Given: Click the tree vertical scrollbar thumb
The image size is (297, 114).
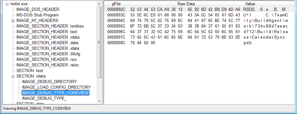Looking at the screenshot, I should click(99, 42).
